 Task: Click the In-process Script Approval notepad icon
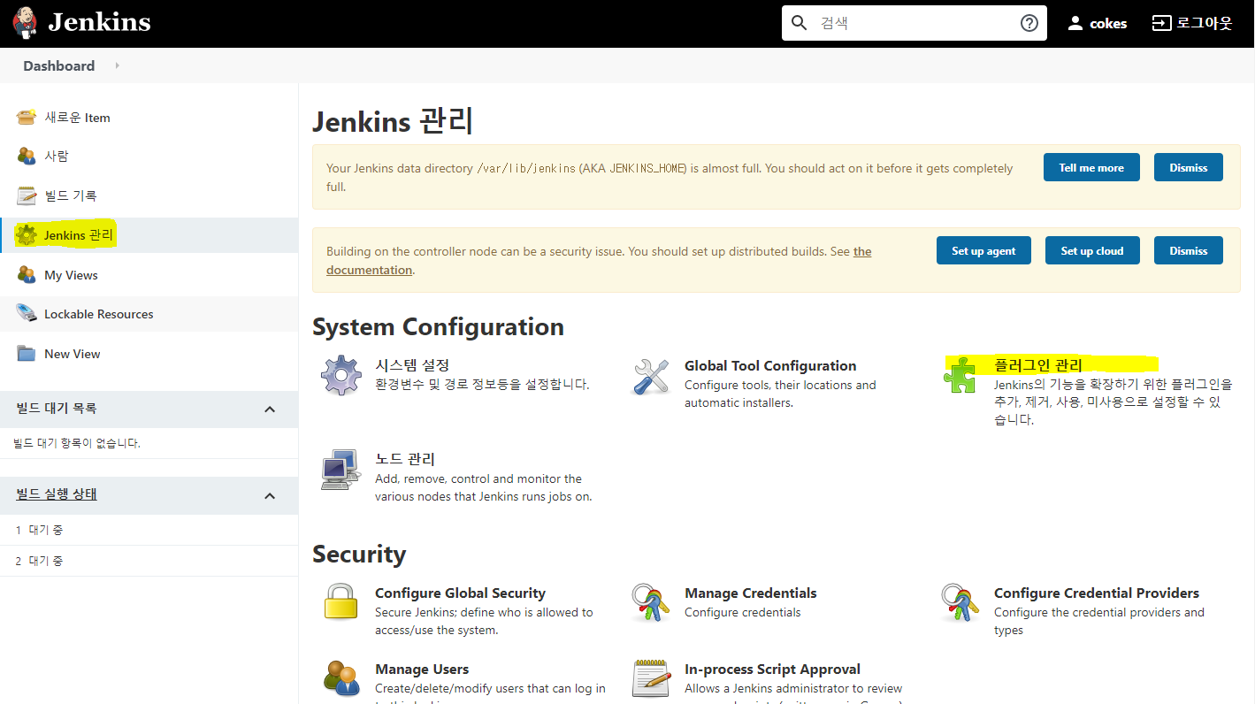coord(651,678)
